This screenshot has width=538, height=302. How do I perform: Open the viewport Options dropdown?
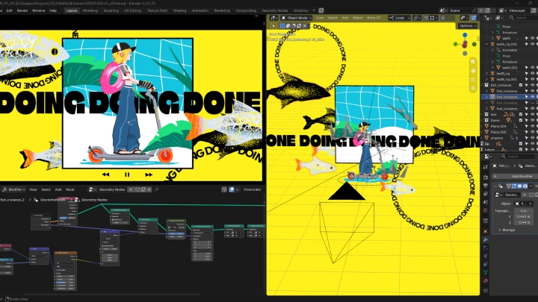point(468,26)
